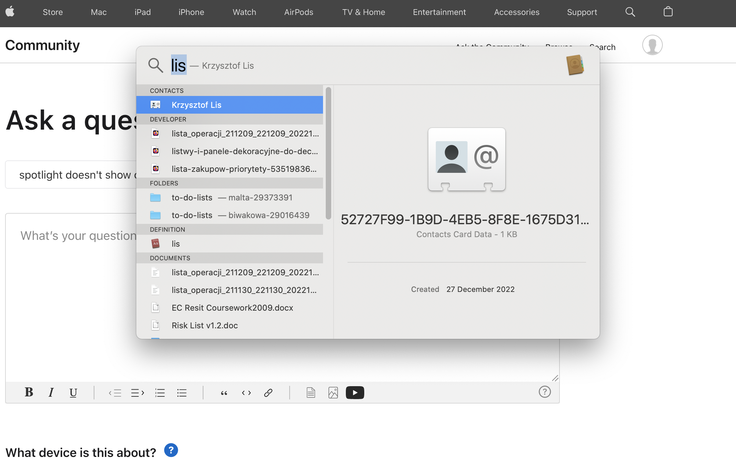Insert a hyperlink

click(268, 392)
